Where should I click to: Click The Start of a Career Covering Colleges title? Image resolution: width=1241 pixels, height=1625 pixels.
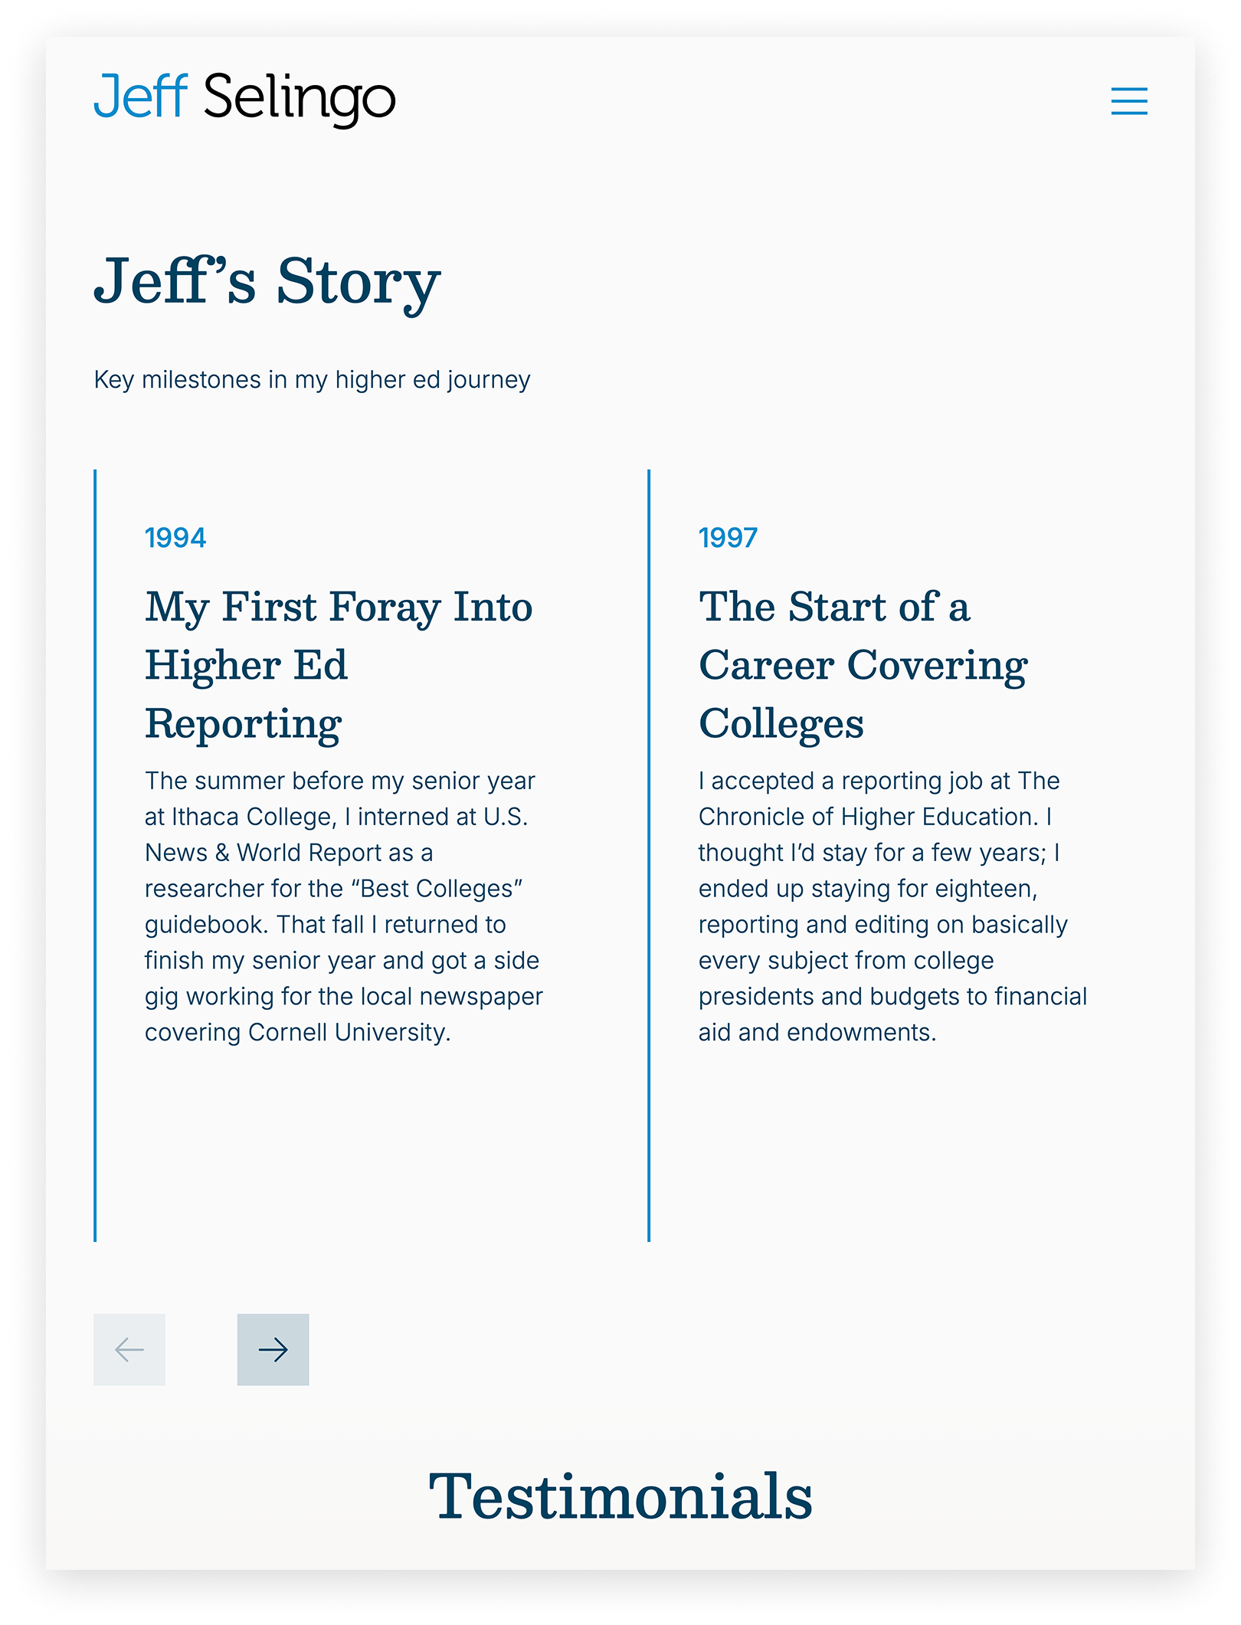pos(863,664)
